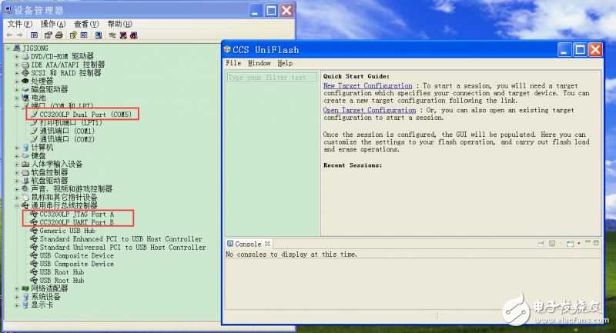Select the first USB Composite Device
This screenshot has height=333, width=616.
pyautogui.click(x=76, y=256)
